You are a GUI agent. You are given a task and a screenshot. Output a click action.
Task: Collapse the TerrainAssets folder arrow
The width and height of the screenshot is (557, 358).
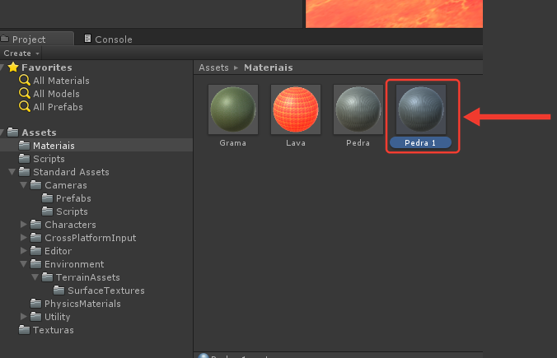(35, 277)
